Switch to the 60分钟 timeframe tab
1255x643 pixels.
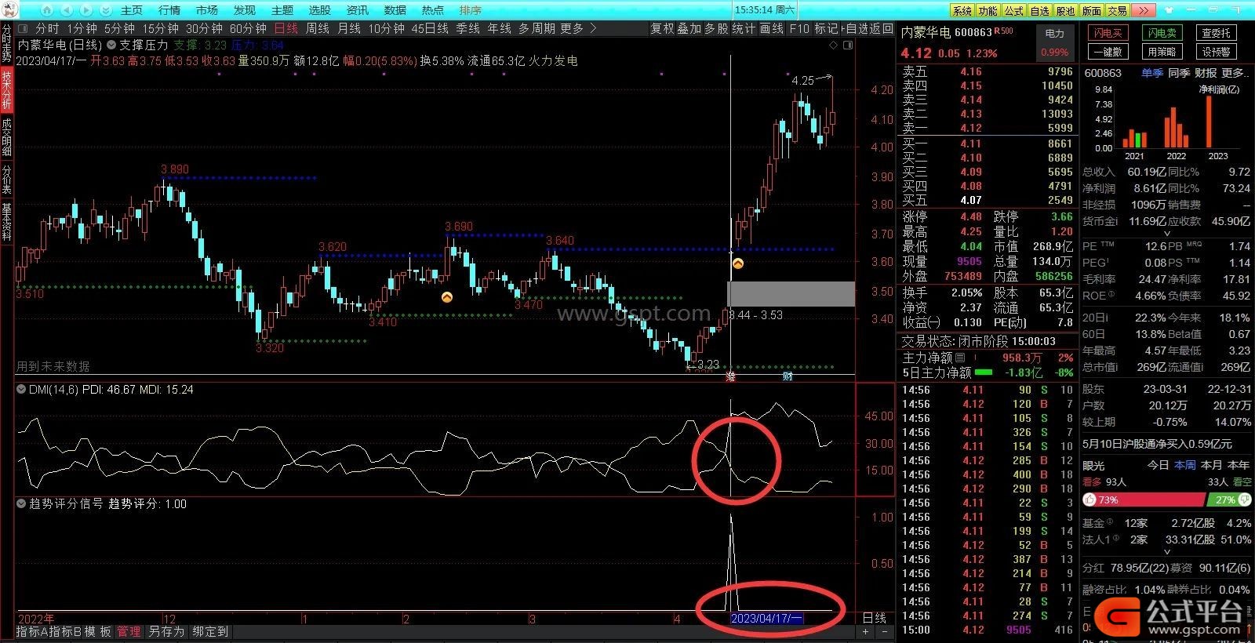pyautogui.click(x=248, y=28)
